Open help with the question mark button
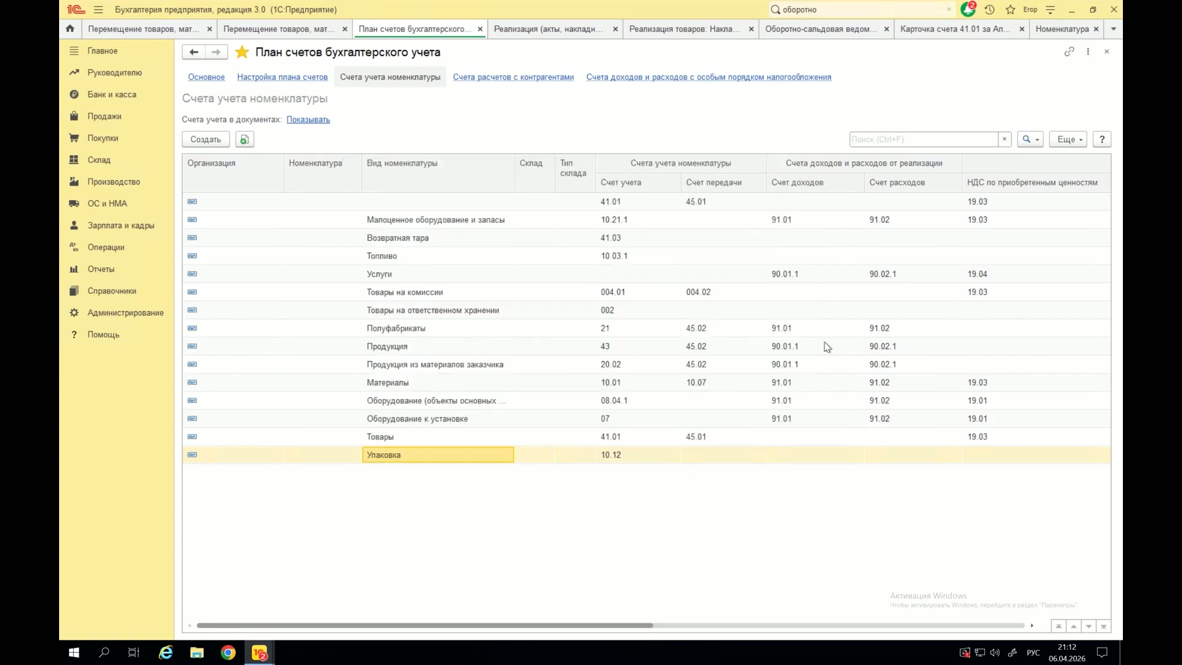Image resolution: width=1182 pixels, height=665 pixels. [x=1102, y=140]
